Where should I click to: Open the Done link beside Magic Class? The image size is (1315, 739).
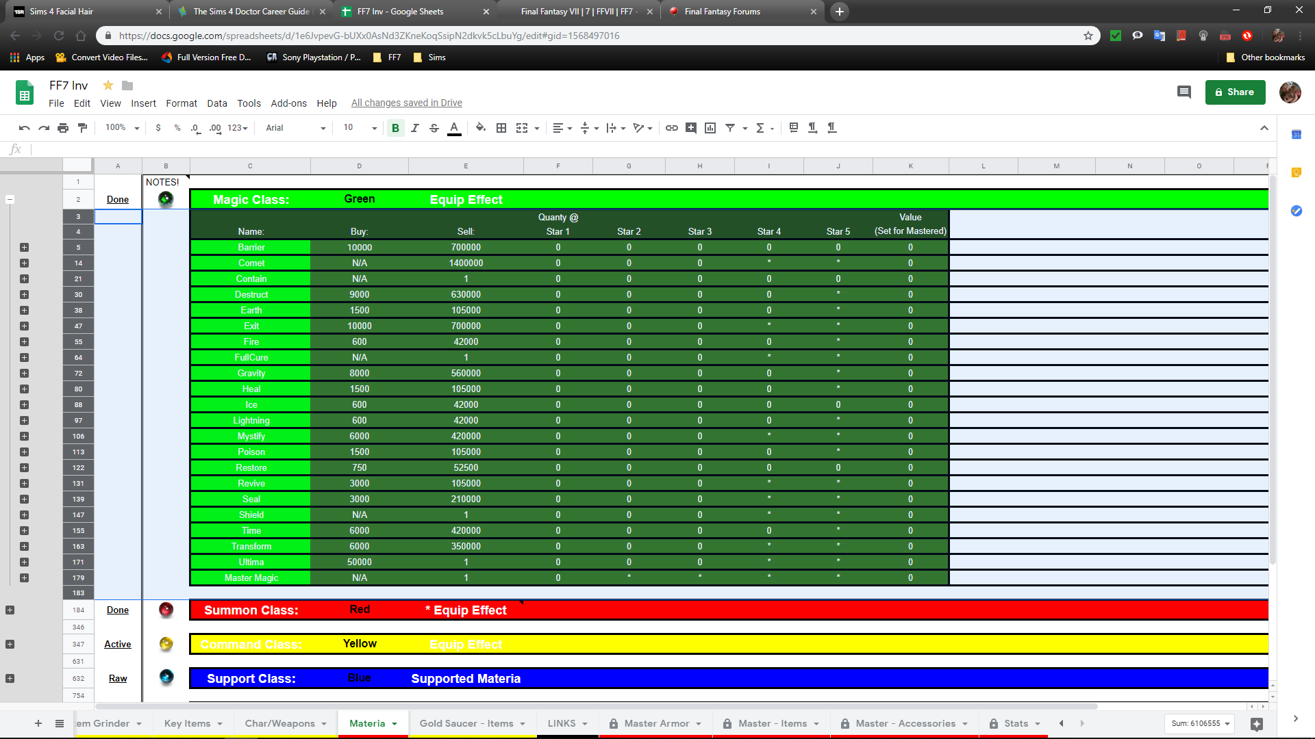[118, 199]
